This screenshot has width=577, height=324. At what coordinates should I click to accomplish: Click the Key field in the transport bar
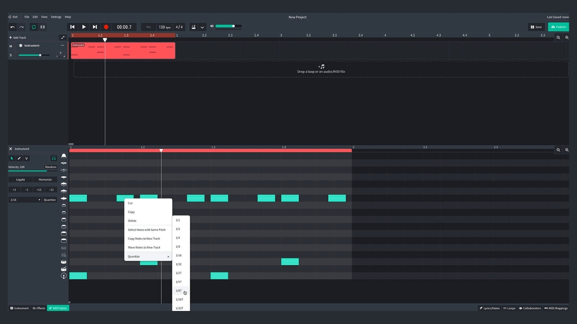tap(148, 27)
